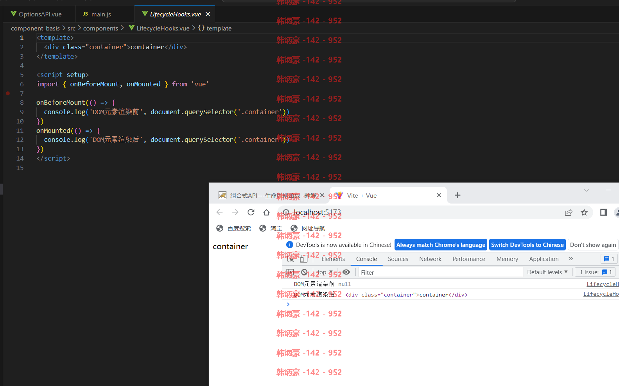Toggle the breakpoint dot at line 7

click(x=8, y=93)
